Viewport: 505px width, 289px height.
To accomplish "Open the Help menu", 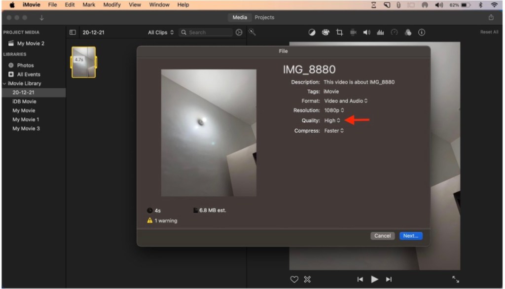I will 183,5.
